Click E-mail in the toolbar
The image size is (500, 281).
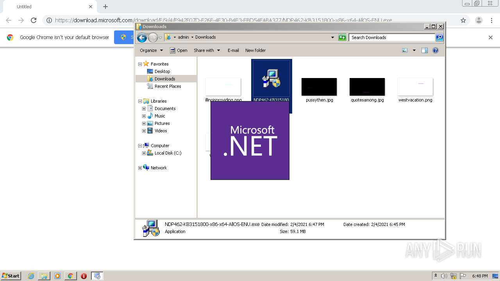233,50
